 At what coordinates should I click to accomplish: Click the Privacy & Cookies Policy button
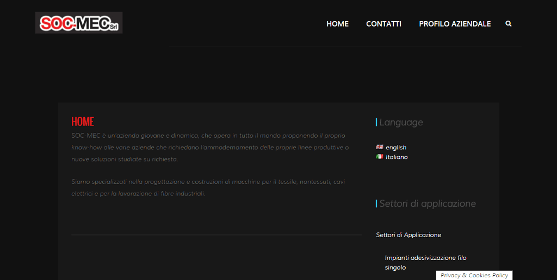(474, 276)
